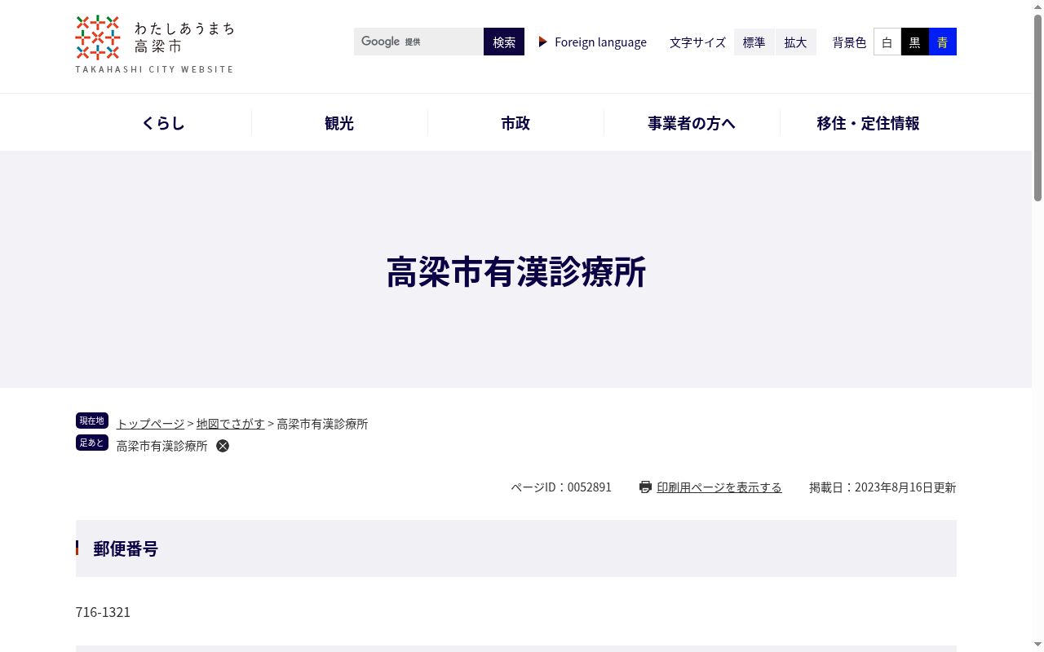Open the 観光 menu
Viewport: 1044px width, 652px height.
pyautogui.click(x=339, y=123)
